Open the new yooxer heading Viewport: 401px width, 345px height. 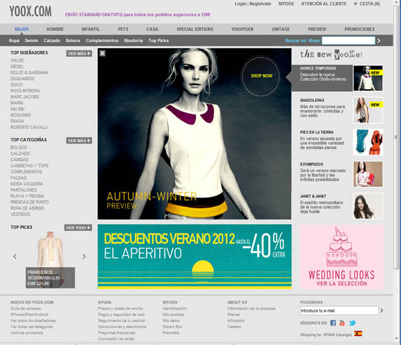coord(331,55)
